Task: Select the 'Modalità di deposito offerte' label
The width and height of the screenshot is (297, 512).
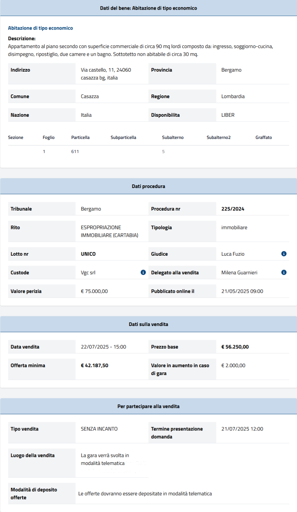Action: tap(34, 494)
